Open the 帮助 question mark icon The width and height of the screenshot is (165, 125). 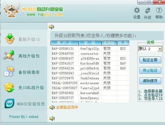[159, 10]
